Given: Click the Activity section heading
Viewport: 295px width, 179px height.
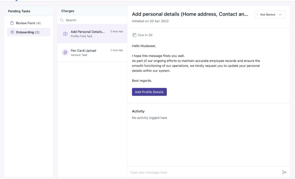Looking at the screenshot, I should [x=138, y=111].
